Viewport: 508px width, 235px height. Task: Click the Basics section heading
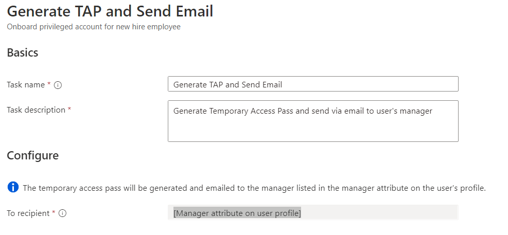pos(23,52)
